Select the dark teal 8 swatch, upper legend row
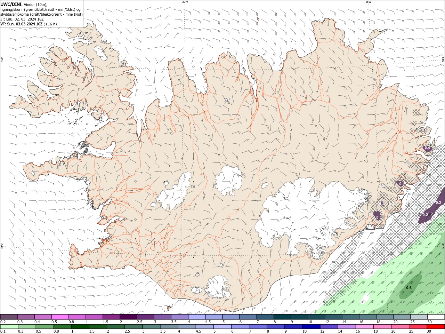The height and width of the screenshot is (334, 445). click(x=282, y=317)
